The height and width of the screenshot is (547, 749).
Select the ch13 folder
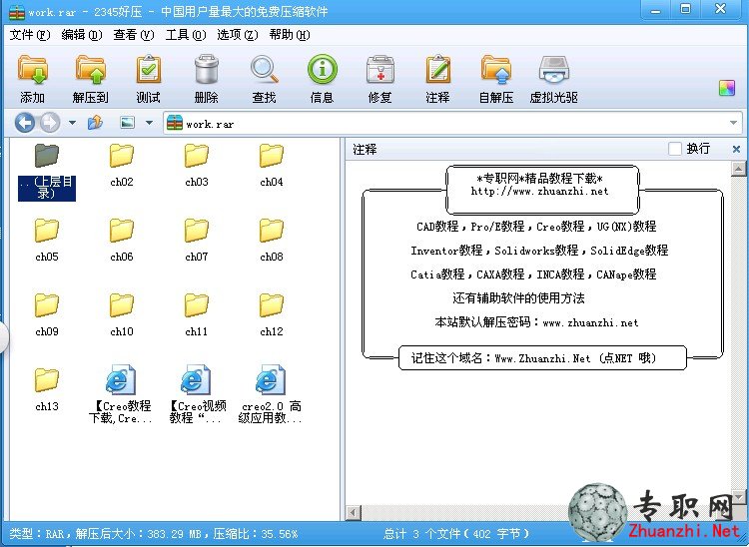tap(47, 390)
